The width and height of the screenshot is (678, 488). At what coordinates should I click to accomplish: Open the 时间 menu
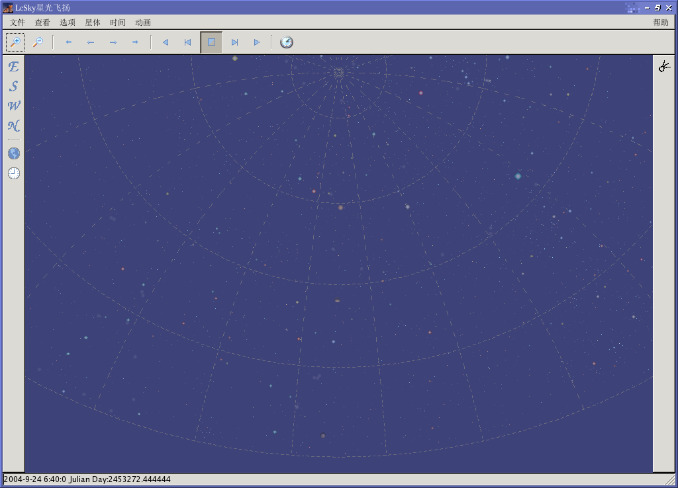(x=118, y=22)
